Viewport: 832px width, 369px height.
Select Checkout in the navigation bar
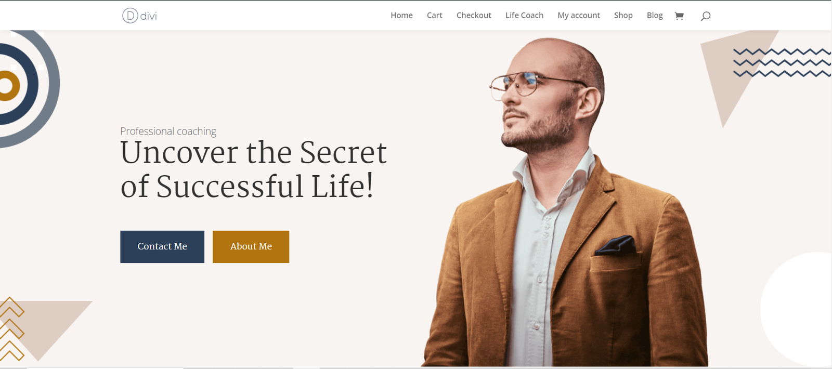[x=474, y=16]
